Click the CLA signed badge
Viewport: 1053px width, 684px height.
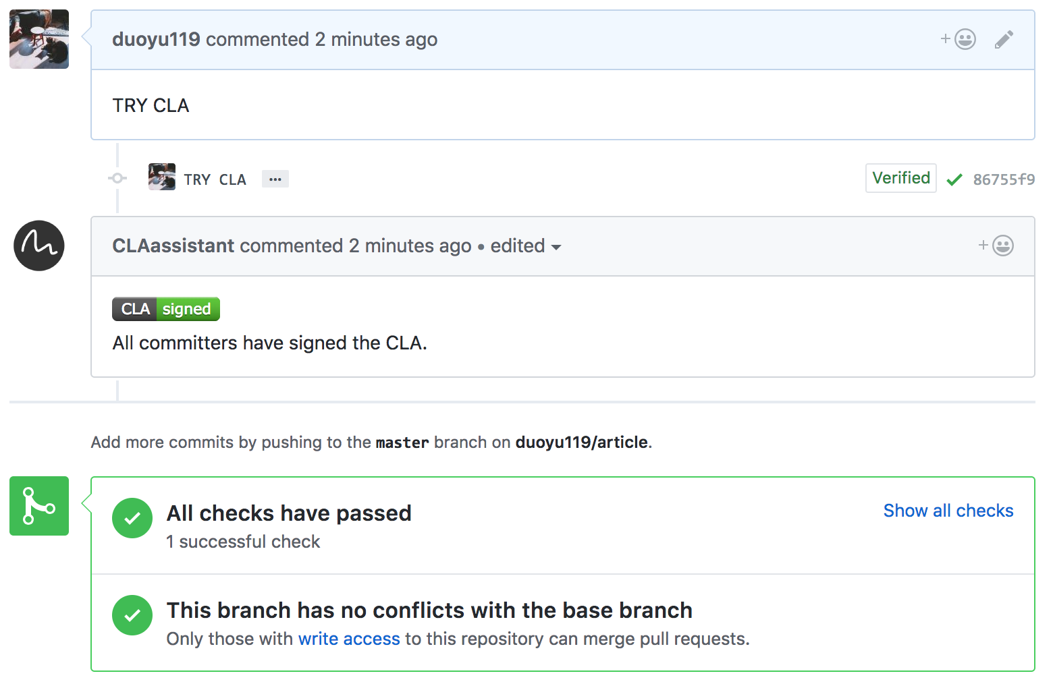[166, 309]
